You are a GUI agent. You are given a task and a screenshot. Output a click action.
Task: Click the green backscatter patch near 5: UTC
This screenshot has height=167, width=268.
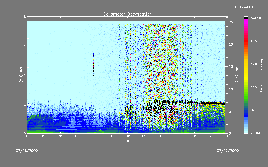coord(41,117)
